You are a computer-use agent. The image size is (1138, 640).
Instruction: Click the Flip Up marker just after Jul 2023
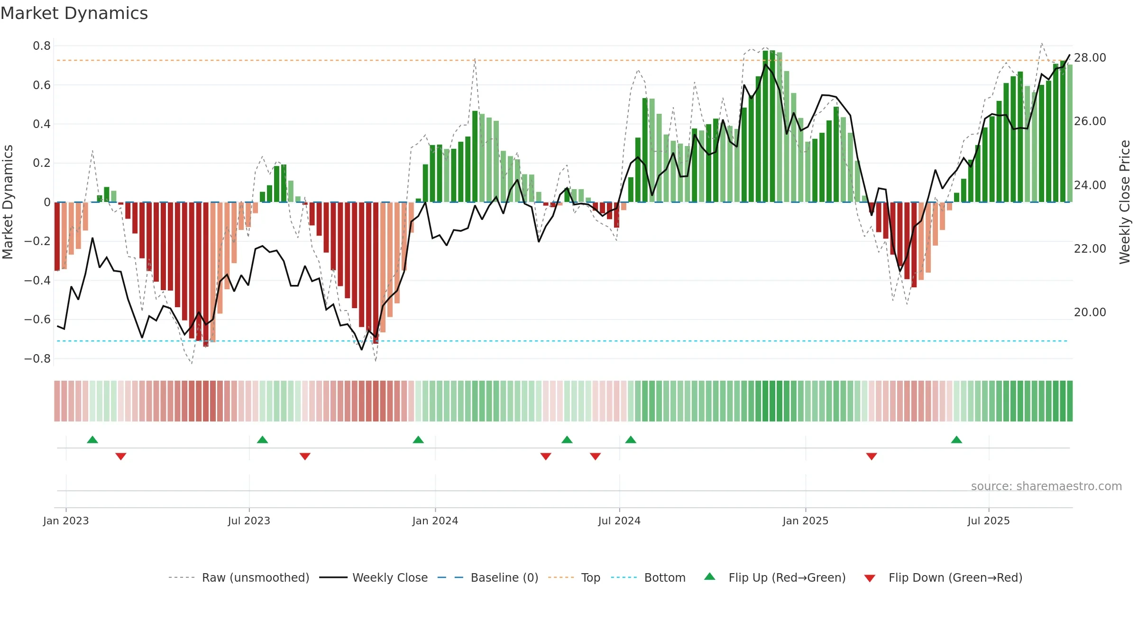(x=262, y=439)
